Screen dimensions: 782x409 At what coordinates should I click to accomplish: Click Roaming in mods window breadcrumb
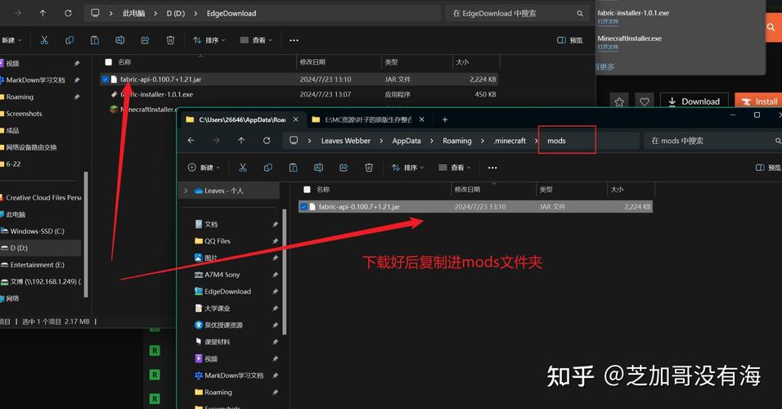click(x=456, y=141)
